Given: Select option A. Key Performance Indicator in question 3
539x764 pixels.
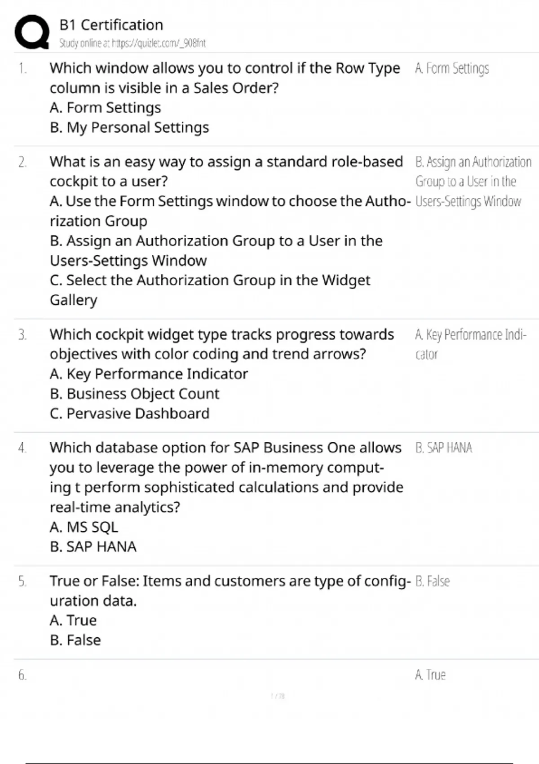Looking at the screenshot, I should 149,374.
